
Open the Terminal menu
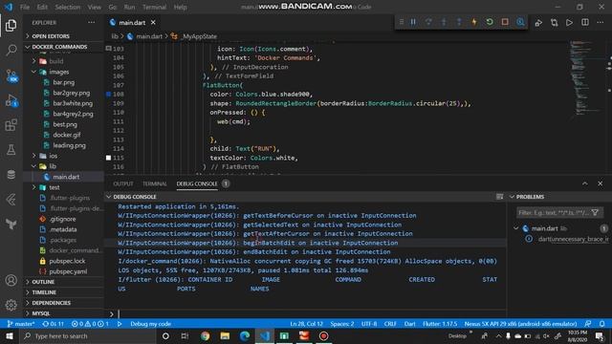point(154,7)
